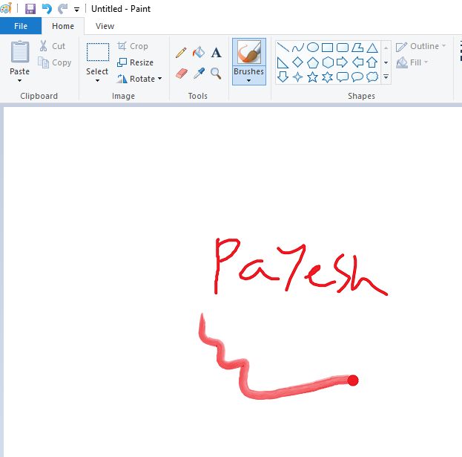
Task: Undo the last action
Action: (47, 9)
